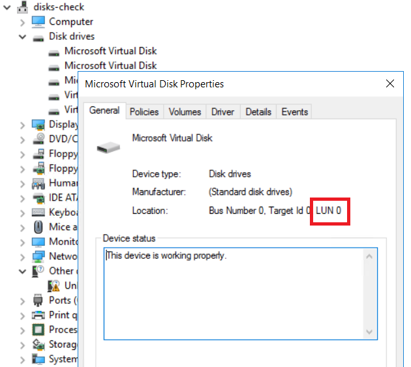This screenshot has height=367, width=411.
Task: Expand the System devices node
Action: click(x=23, y=360)
